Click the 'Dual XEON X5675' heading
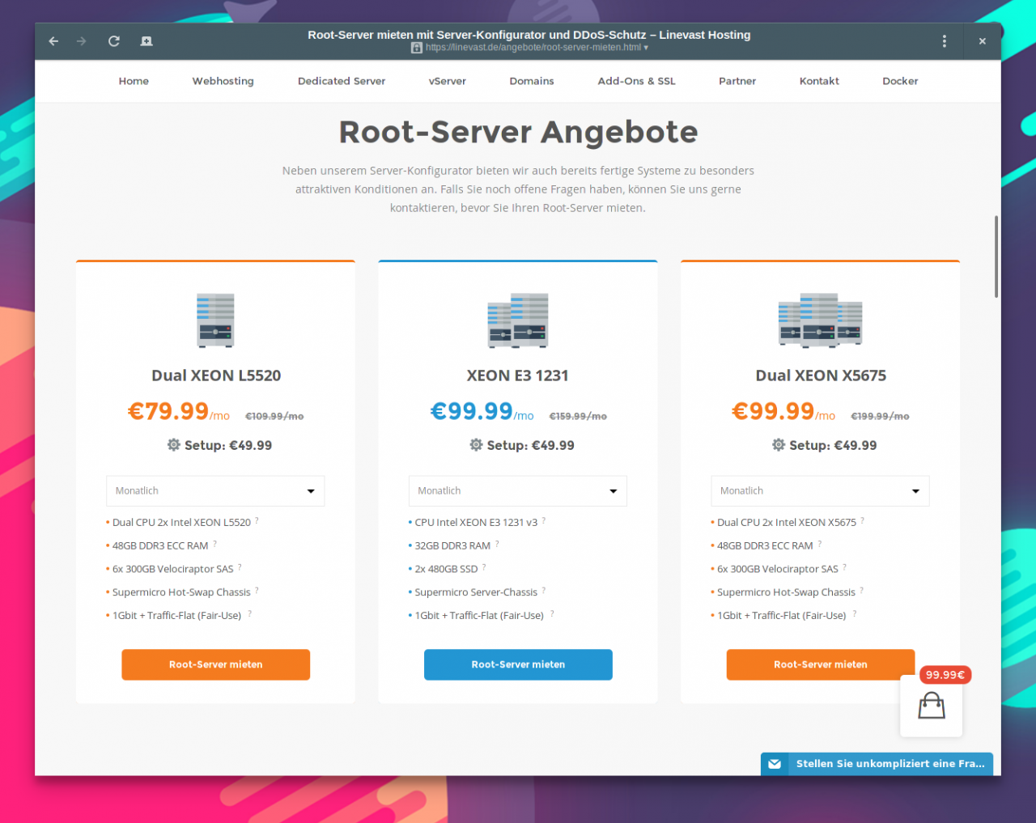 coord(821,375)
